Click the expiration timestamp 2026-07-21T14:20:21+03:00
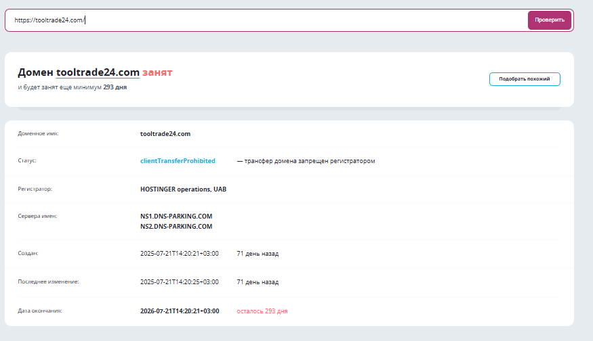The width and height of the screenshot is (593, 341). [179, 311]
